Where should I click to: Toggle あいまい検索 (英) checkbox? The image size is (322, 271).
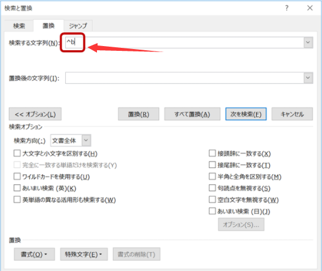17,188
